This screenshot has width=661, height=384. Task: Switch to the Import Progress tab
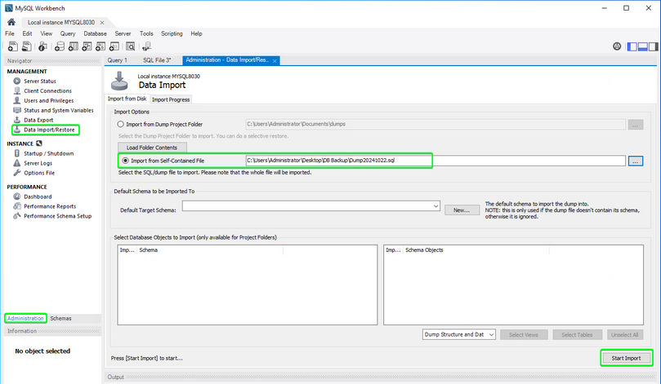point(171,99)
